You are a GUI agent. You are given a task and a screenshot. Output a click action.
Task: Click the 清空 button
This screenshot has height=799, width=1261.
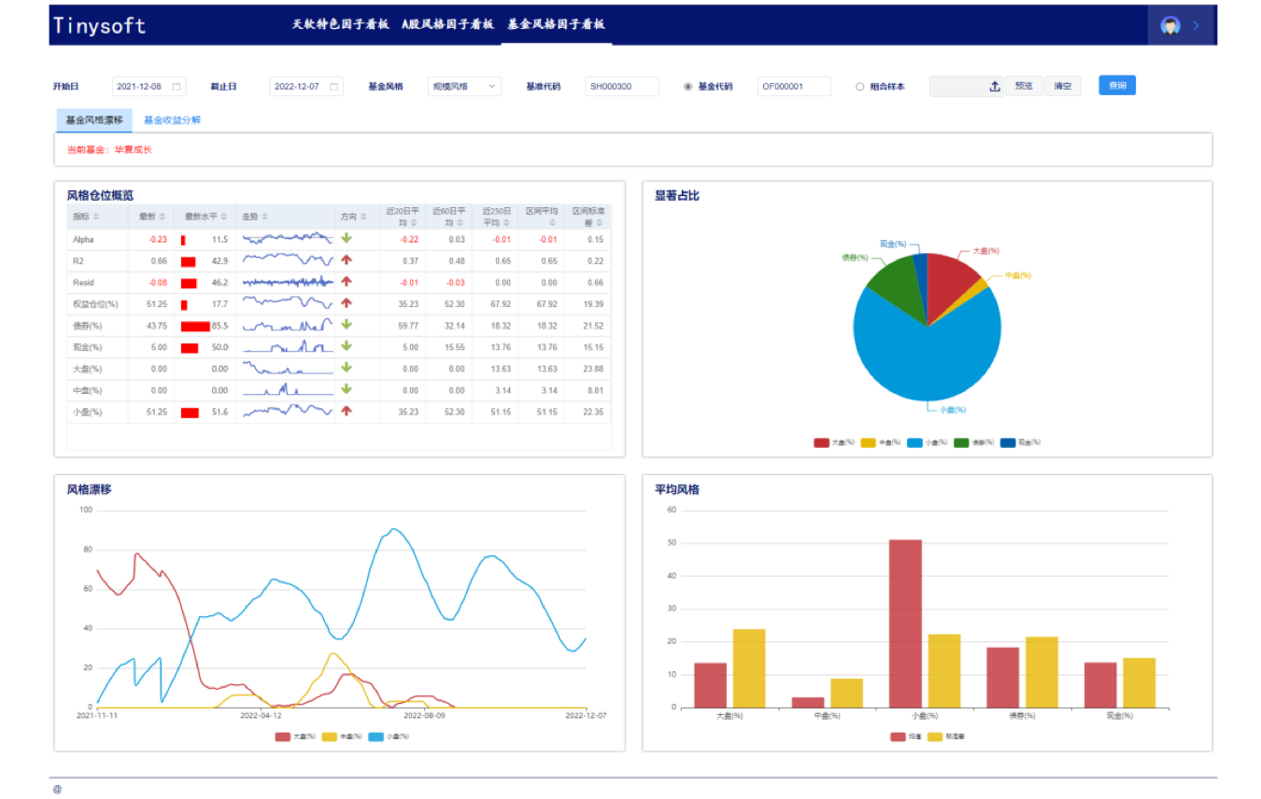pyautogui.click(x=1062, y=87)
